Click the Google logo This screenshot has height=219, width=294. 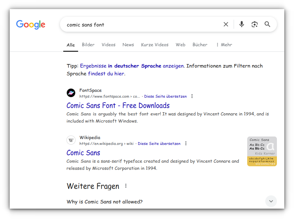tap(31, 25)
